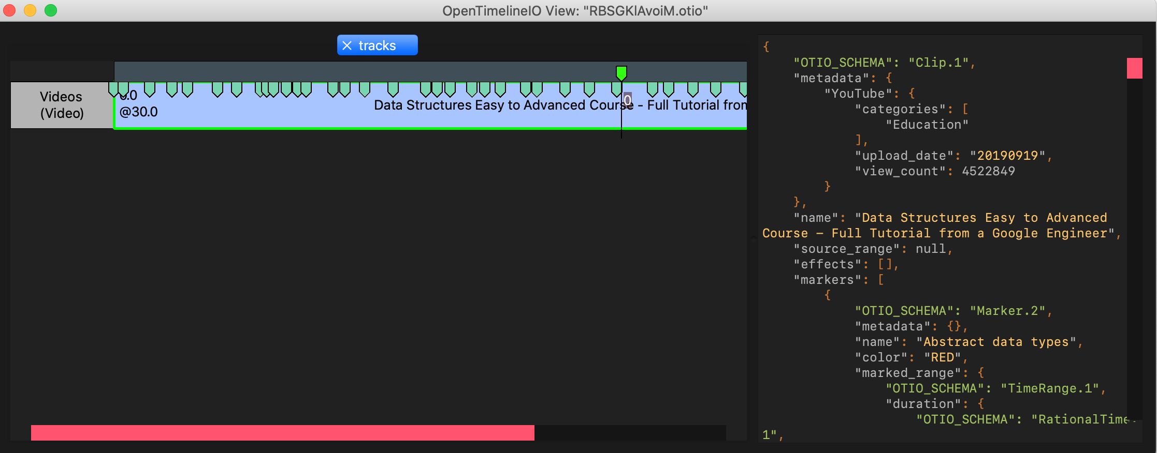This screenshot has width=1157, height=453.
Task: Click the clip name text "Data Structures Easy to Advanced" in JSON
Action: [x=985, y=218]
